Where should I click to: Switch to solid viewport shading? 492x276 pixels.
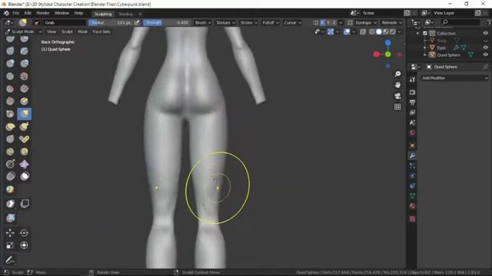(x=379, y=31)
